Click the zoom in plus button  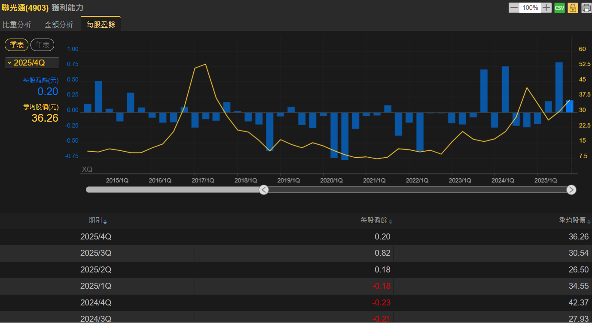click(x=546, y=8)
